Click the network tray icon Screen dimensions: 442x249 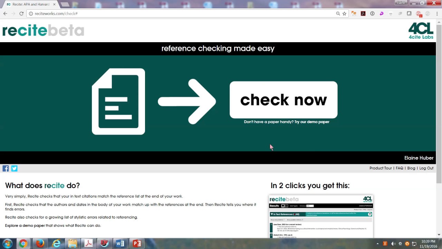tap(414, 243)
